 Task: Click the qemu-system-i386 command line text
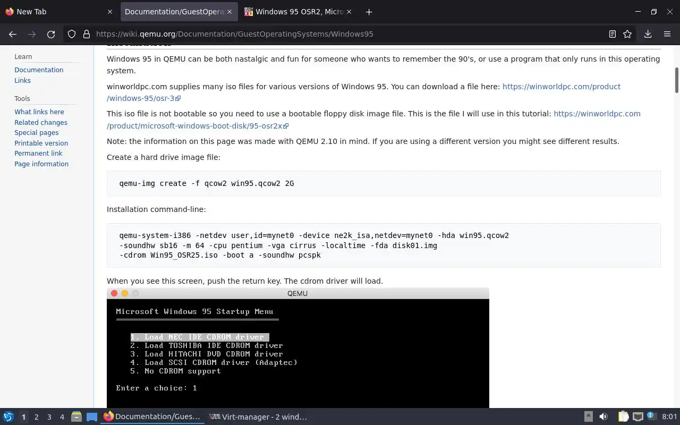[x=314, y=245]
